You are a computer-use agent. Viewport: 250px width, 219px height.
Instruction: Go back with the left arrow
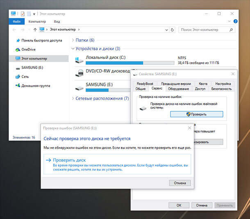[14, 29]
